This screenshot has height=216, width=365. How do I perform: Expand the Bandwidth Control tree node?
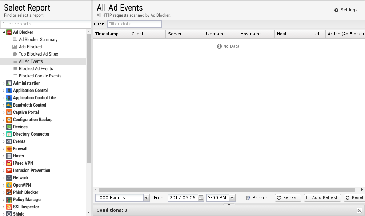[x=4, y=105]
